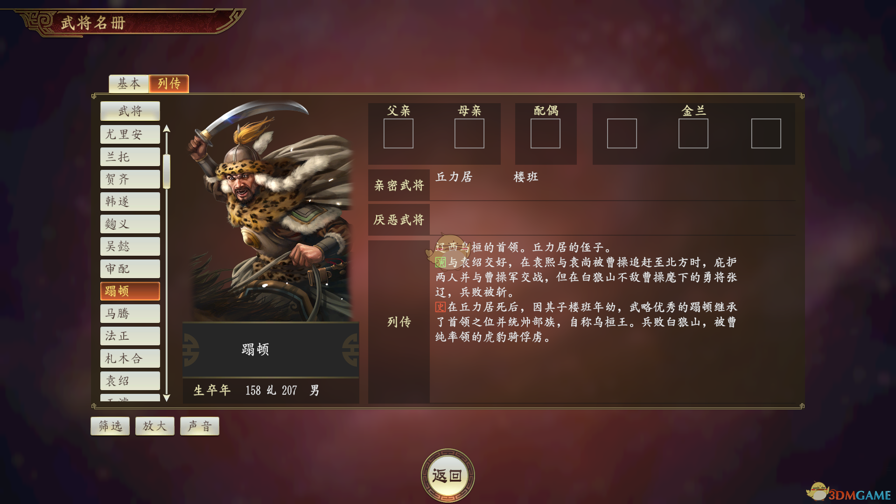Select the empty 父亲 portrait slot

(x=399, y=133)
